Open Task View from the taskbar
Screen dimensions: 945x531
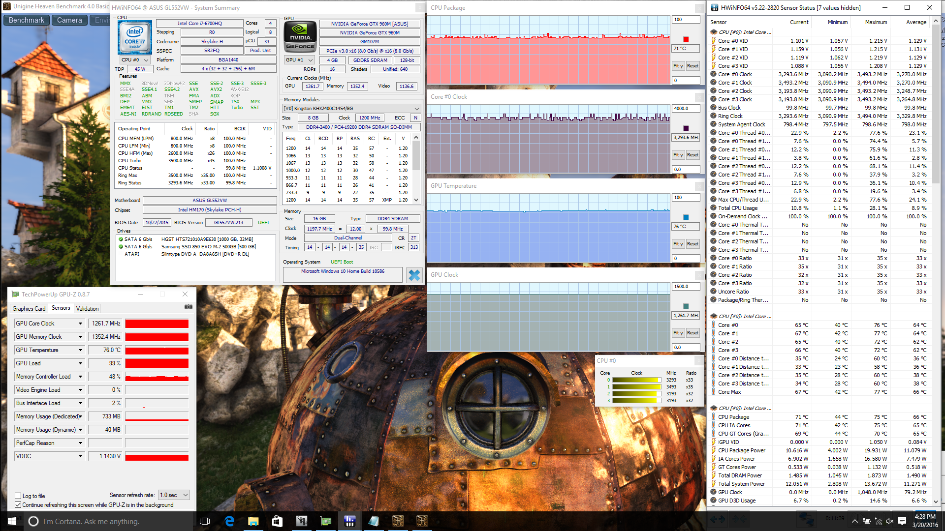(x=205, y=521)
